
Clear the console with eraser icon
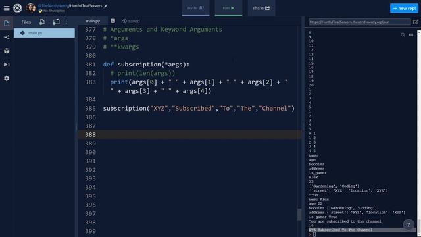click(410, 35)
